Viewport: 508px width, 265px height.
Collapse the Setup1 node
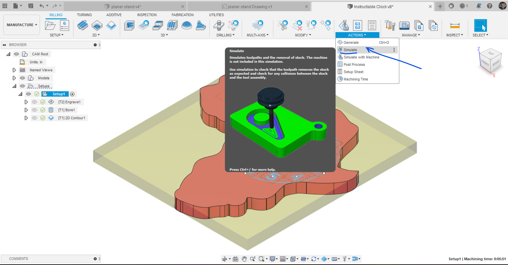(x=20, y=94)
